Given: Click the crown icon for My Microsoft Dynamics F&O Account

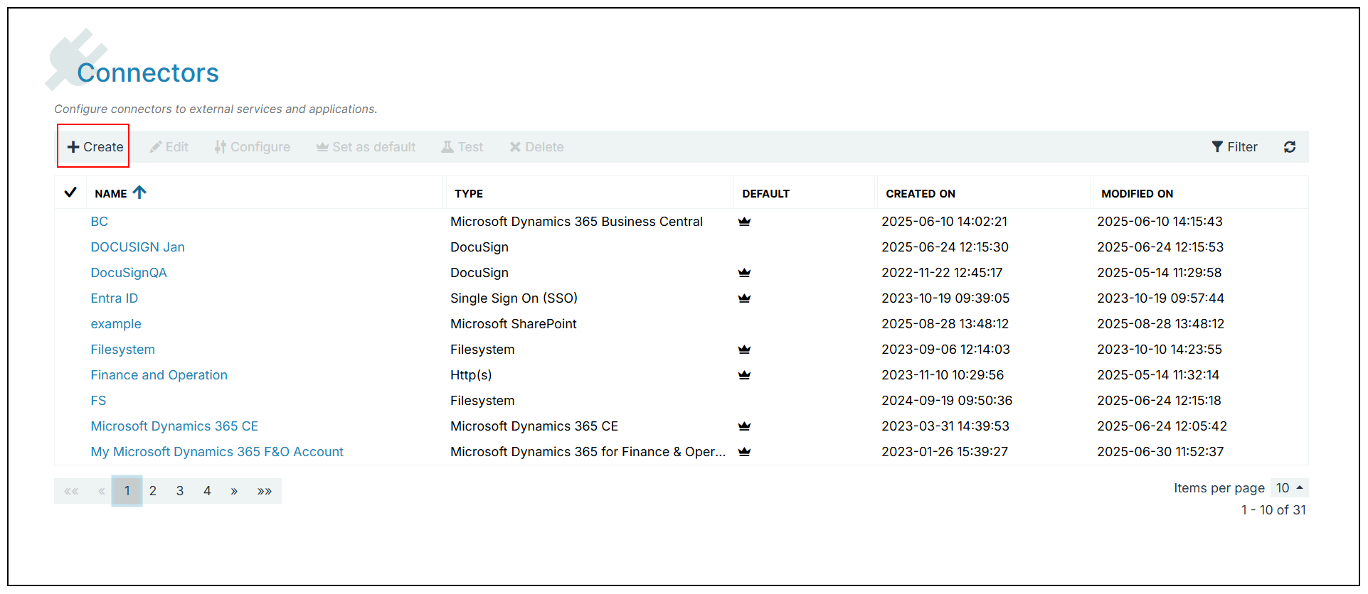Looking at the screenshot, I should pyautogui.click(x=745, y=452).
